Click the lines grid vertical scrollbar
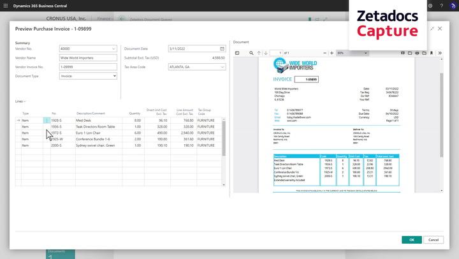 (x=224, y=138)
